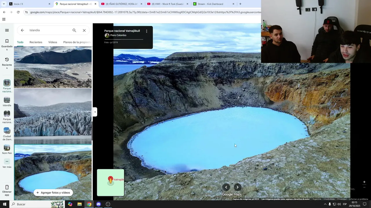Open volume control in system tray

[x=339, y=204]
